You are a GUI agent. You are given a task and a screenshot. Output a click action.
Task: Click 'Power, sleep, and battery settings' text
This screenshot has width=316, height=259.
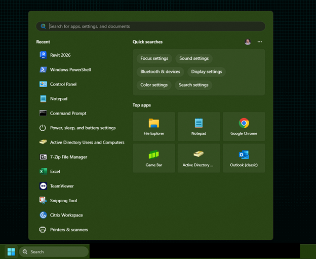(83, 128)
